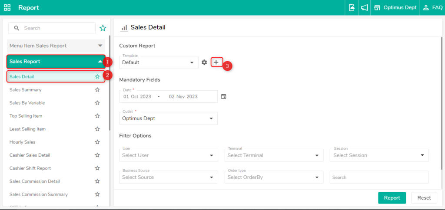Open template settings gear icon
Image resolution: width=445 pixels, height=210 pixels.
(x=204, y=62)
